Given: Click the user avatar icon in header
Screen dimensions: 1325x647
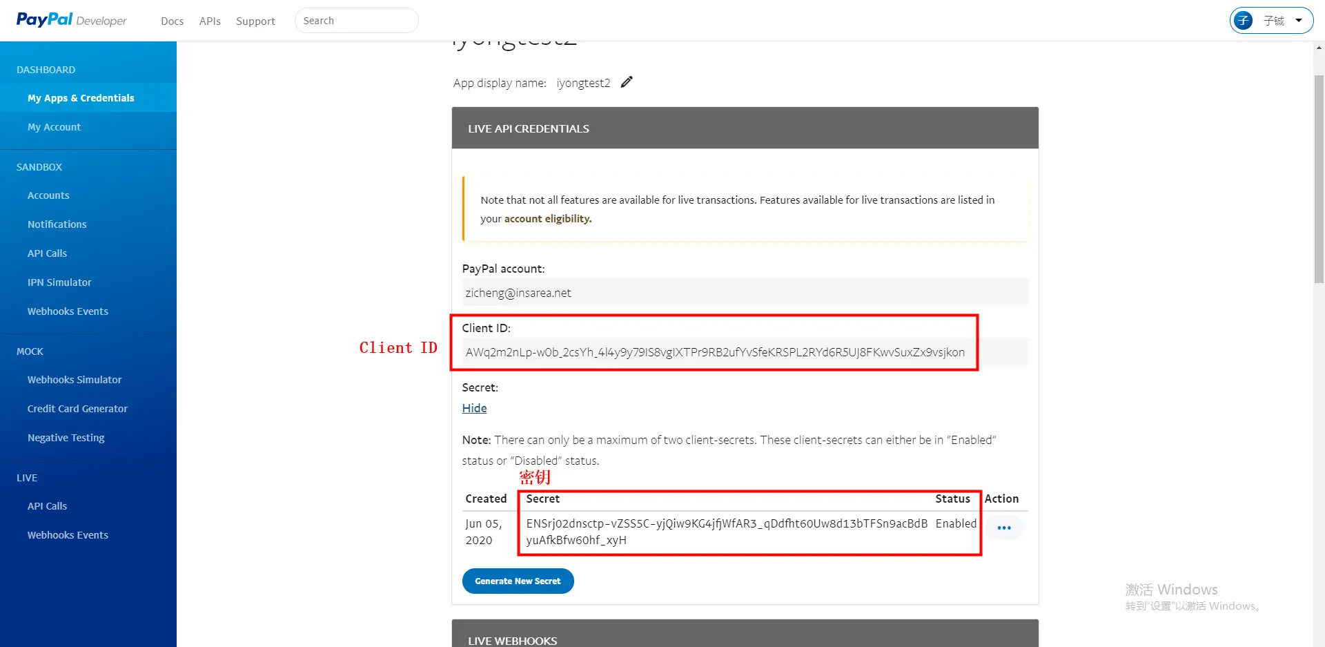Looking at the screenshot, I should (1244, 21).
